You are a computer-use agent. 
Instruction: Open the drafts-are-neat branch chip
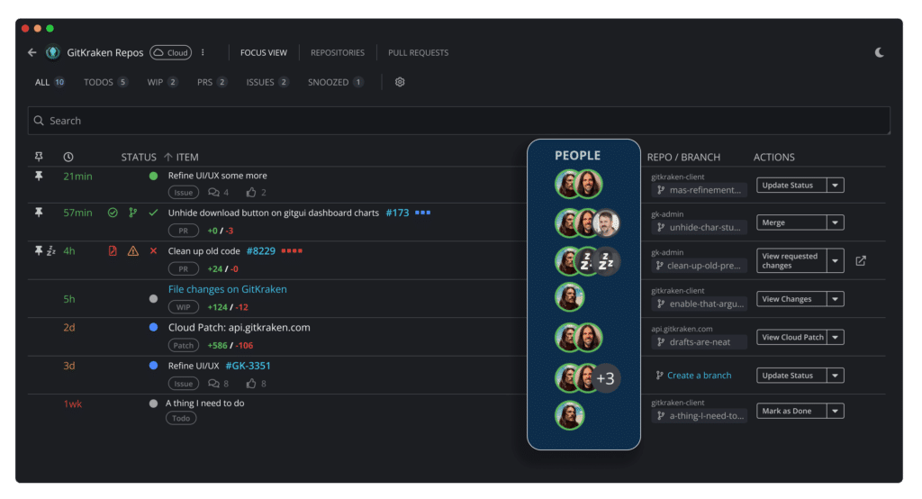699,342
